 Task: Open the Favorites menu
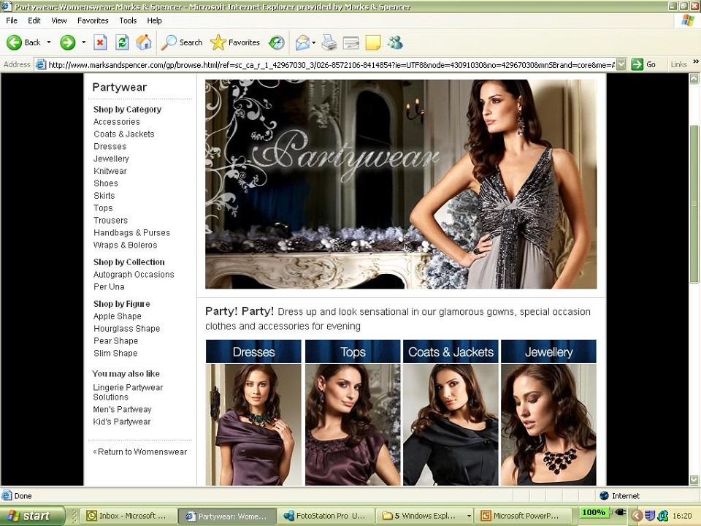coord(93,20)
